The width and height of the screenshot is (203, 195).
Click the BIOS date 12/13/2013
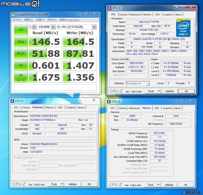(62, 152)
